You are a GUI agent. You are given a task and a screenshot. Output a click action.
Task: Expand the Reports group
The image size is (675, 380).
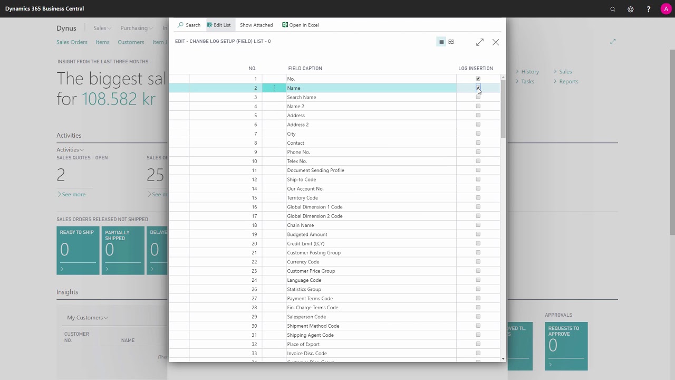tap(566, 82)
